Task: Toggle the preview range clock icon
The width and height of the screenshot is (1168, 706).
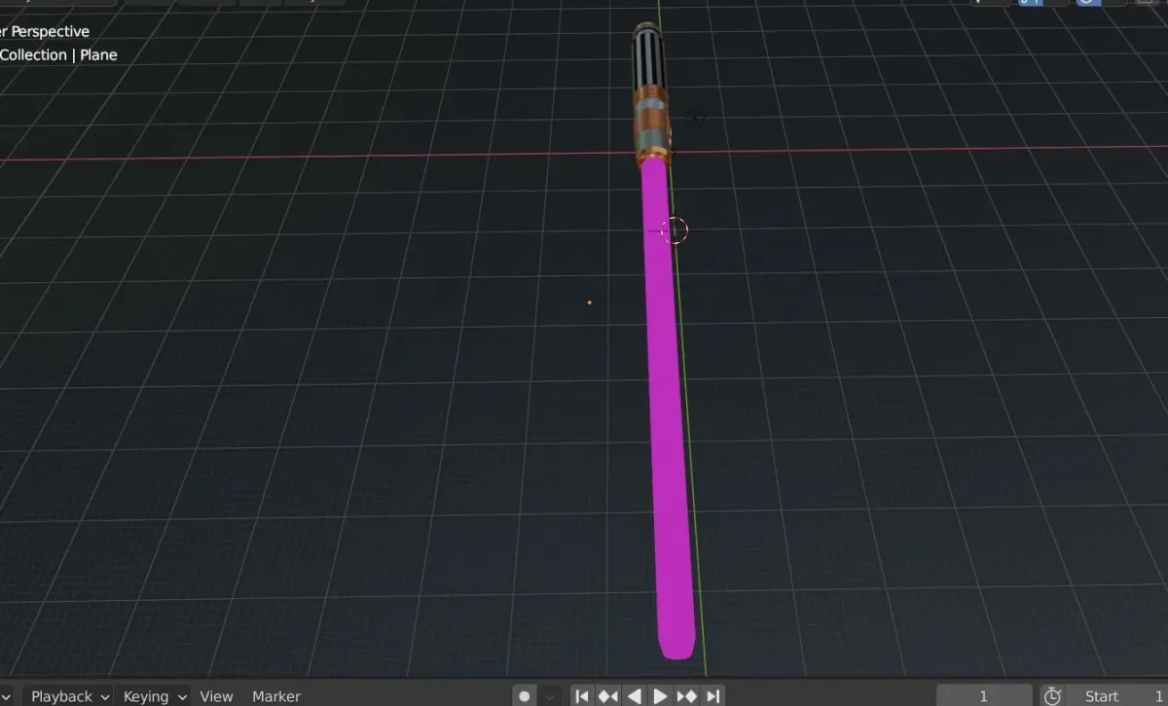Action: [1052, 695]
